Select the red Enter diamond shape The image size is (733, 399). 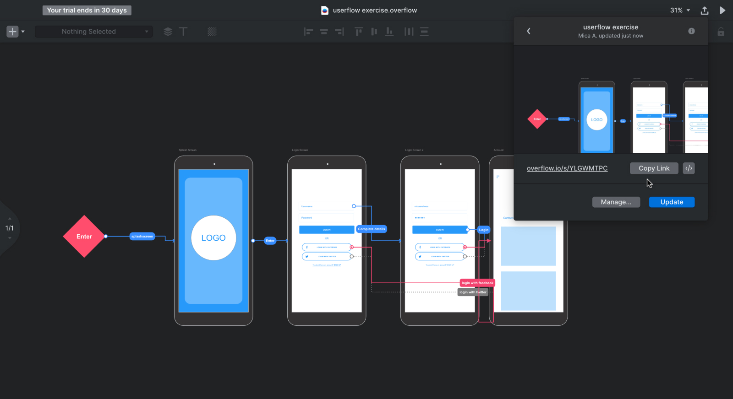point(84,237)
